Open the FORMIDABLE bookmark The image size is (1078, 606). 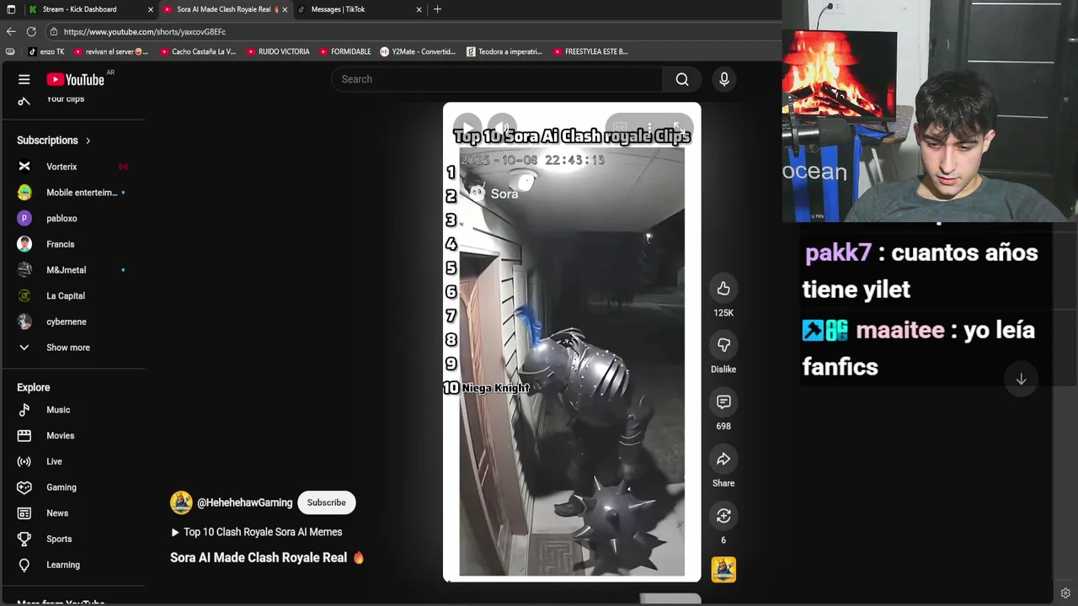tap(344, 51)
